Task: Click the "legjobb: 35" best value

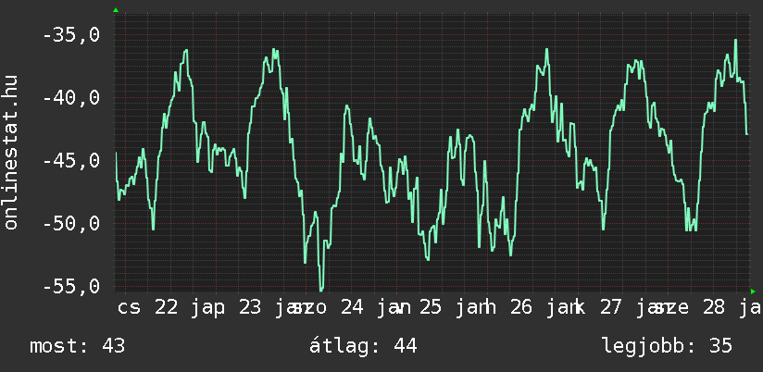Action: pyautogui.click(x=667, y=346)
